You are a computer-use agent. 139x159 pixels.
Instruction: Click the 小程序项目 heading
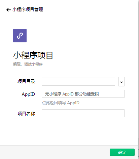(x=33, y=55)
